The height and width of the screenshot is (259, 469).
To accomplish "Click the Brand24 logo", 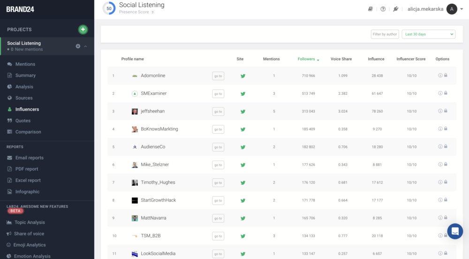I will (x=20, y=9).
